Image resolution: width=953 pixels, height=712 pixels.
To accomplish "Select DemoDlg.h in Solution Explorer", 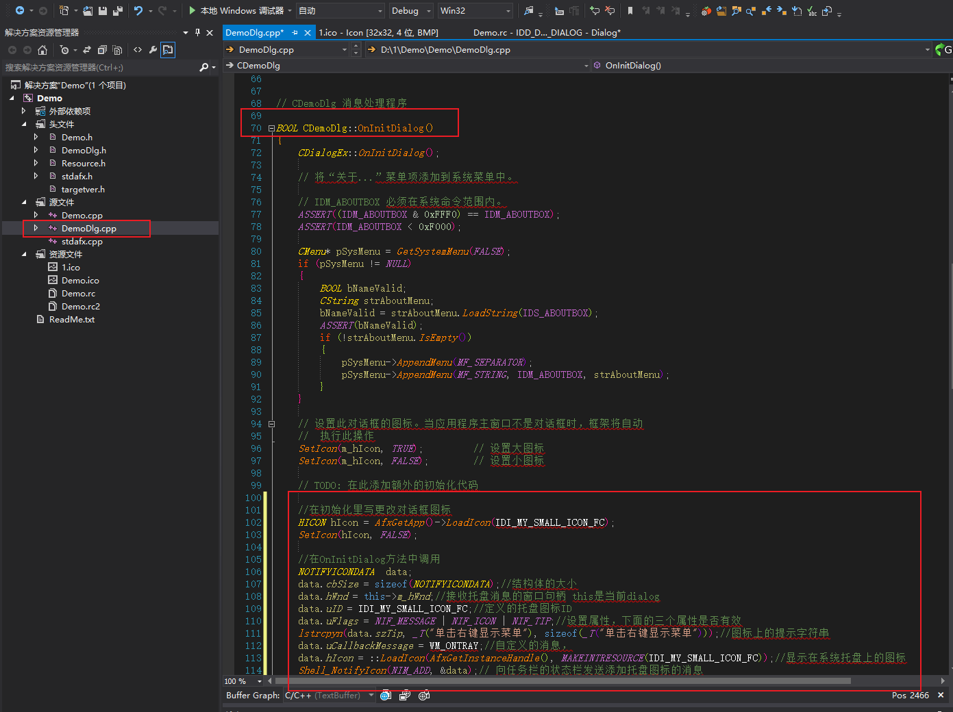I will [84, 150].
